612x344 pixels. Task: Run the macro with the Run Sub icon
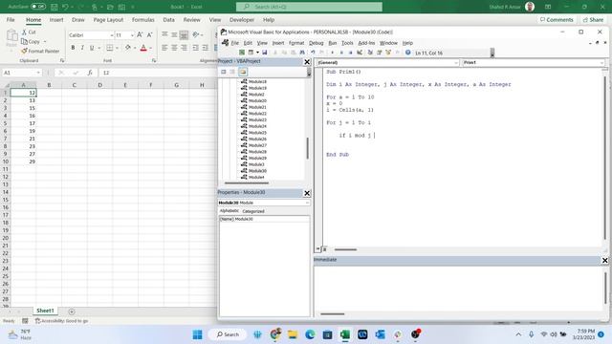click(332, 53)
